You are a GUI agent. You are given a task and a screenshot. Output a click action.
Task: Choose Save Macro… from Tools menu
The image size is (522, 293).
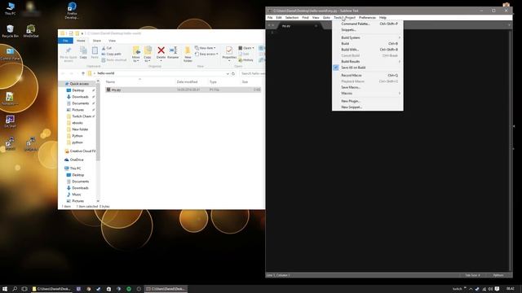pyautogui.click(x=368, y=87)
